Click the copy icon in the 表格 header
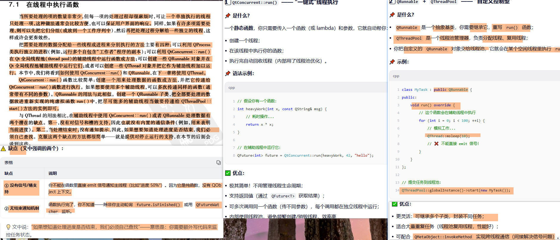Image resolution: width=560 pixels, height=240 pixels. (x=218, y=163)
